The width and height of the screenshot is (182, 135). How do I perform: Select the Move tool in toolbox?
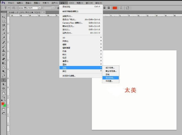tap(4, 17)
